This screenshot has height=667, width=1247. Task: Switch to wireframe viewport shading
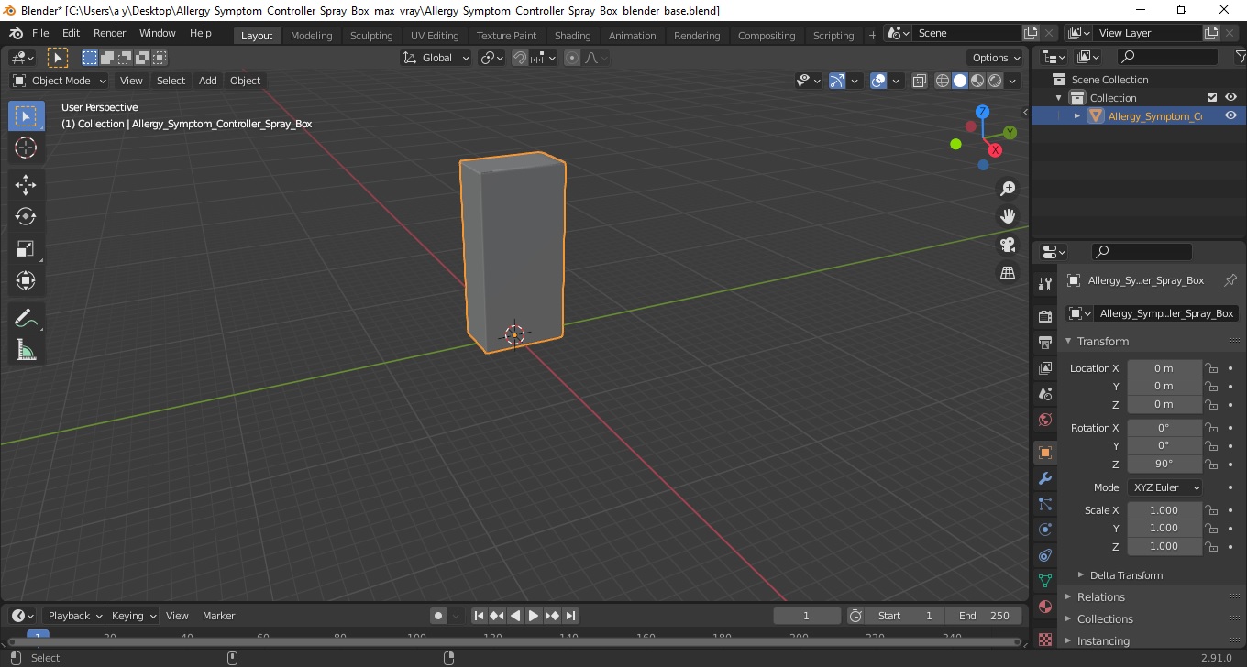(x=943, y=81)
